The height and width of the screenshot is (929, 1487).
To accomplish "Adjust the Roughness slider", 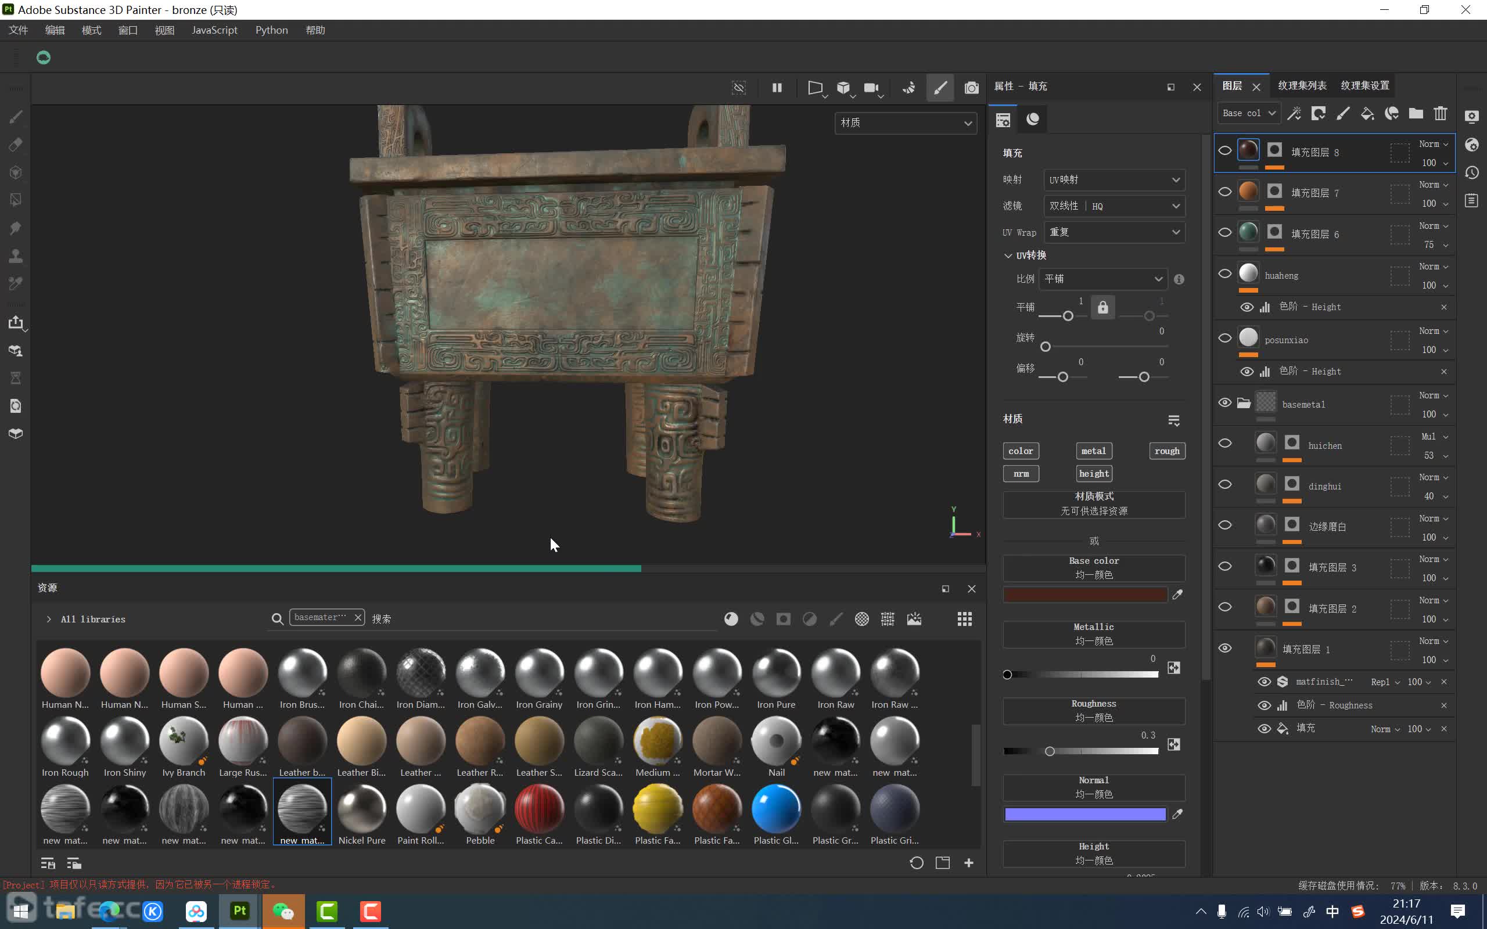I will pyautogui.click(x=1081, y=751).
